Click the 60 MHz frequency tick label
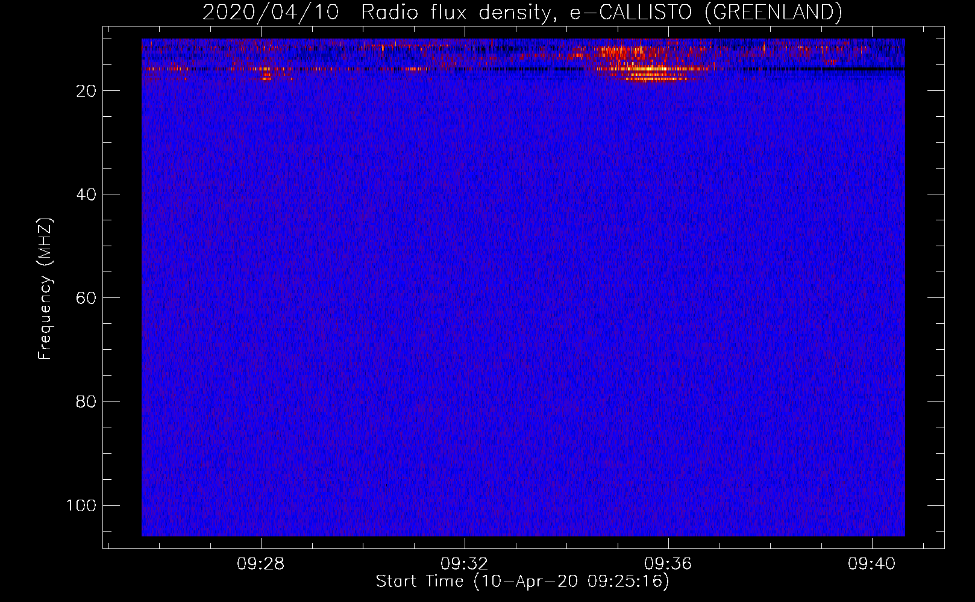The height and width of the screenshot is (602, 975). pyautogui.click(x=86, y=298)
